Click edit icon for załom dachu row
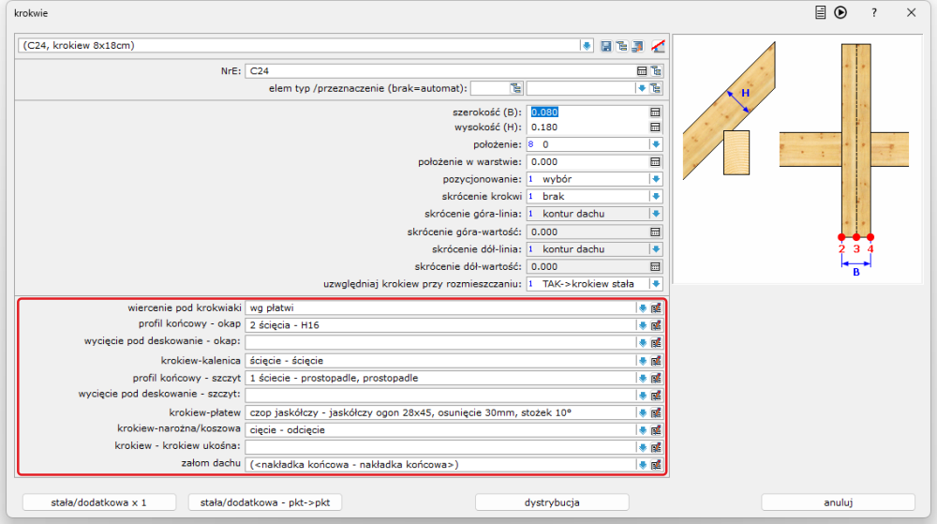 coord(657,465)
